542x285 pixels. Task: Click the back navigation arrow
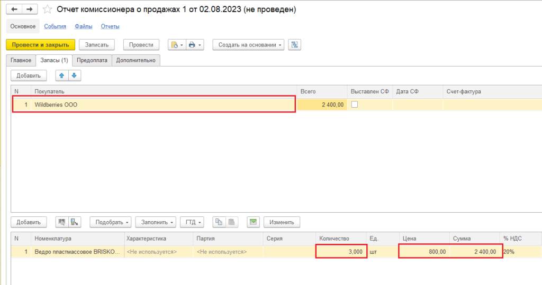[x=14, y=9]
